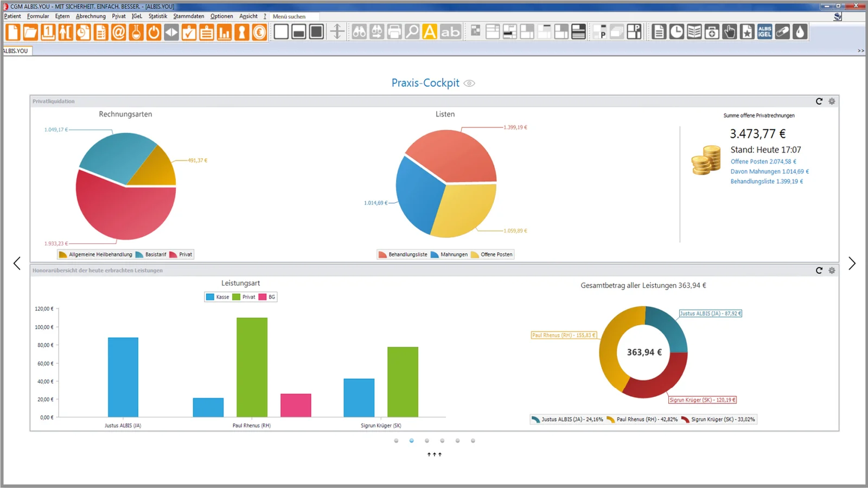Open the laboratory flask icon
The height and width of the screenshot is (488, 868).
pyautogui.click(x=136, y=32)
